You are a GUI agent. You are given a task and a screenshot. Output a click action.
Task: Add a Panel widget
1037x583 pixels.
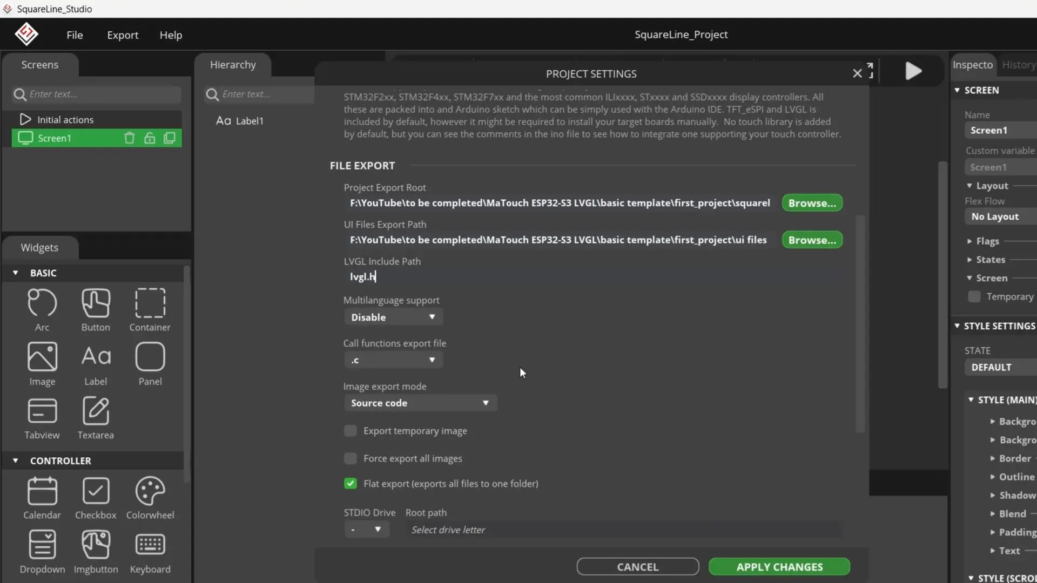pyautogui.click(x=150, y=364)
